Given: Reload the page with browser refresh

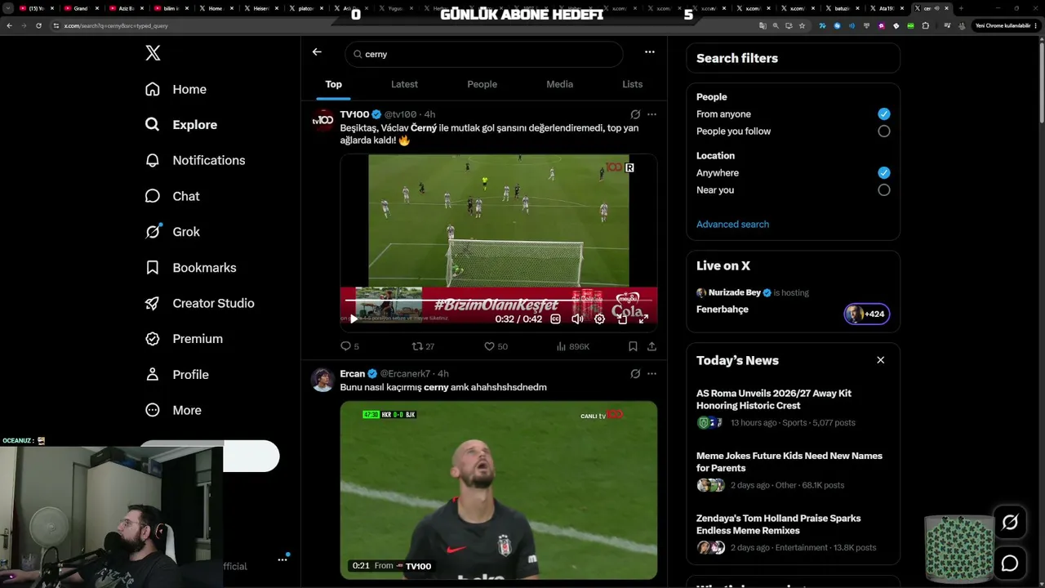Looking at the screenshot, I should pyautogui.click(x=38, y=25).
